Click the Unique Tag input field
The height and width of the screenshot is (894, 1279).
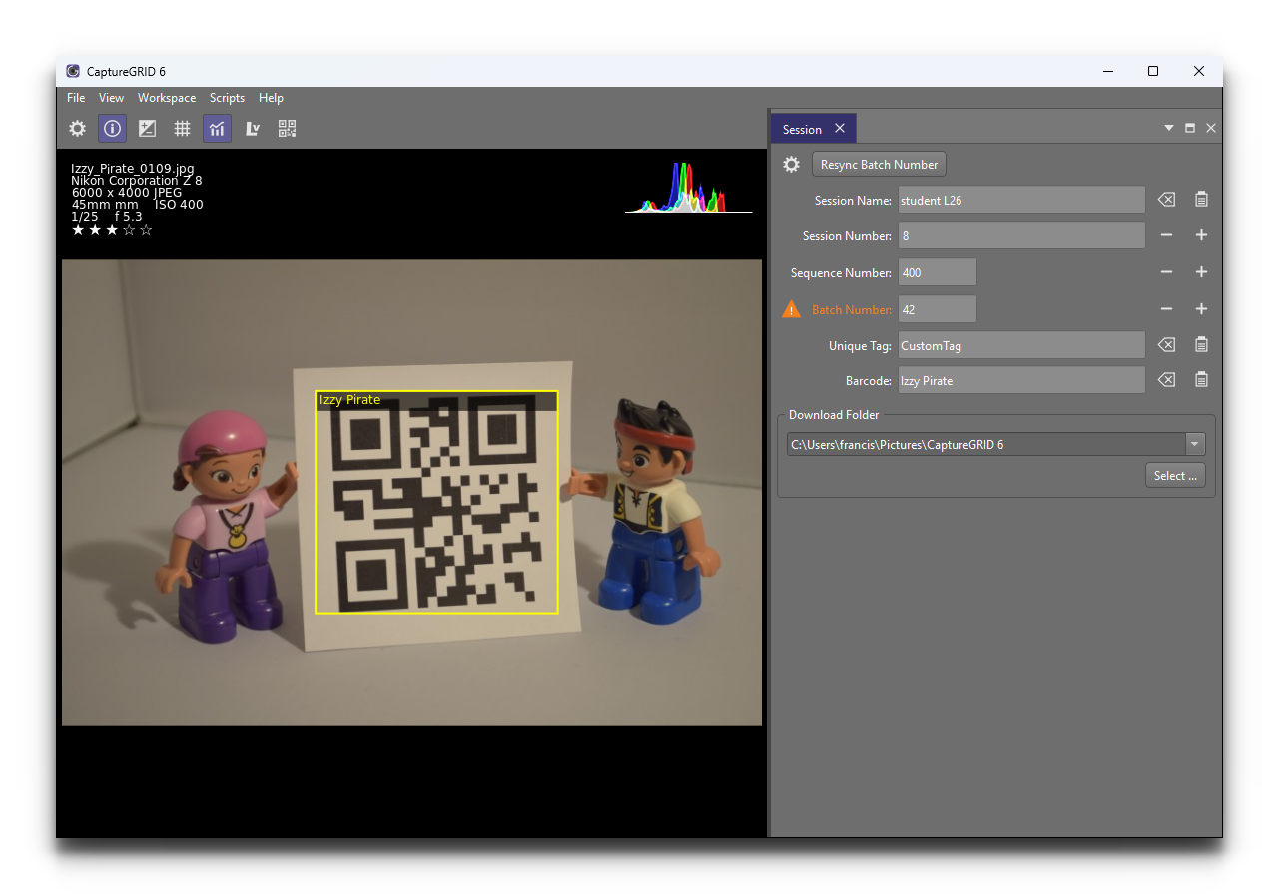pyautogui.click(x=1021, y=345)
